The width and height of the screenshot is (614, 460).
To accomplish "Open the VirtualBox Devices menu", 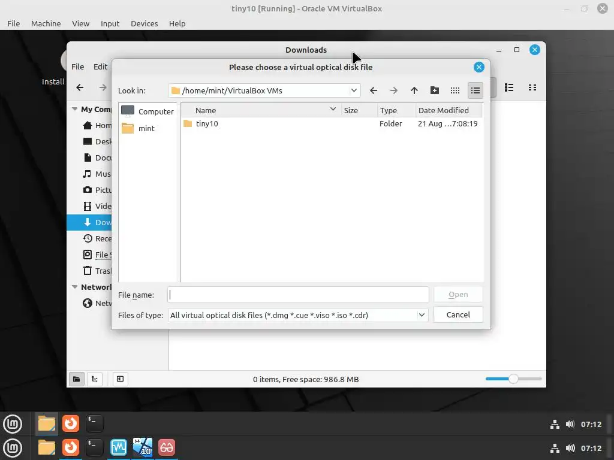I will click(144, 23).
